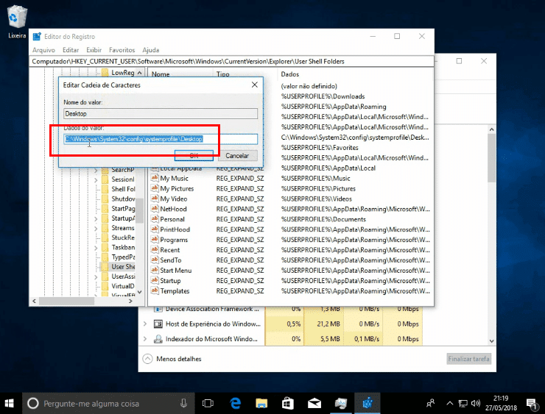The height and width of the screenshot is (414, 545).
Task: Select the Shell Fol tree item
Action: 123,189
